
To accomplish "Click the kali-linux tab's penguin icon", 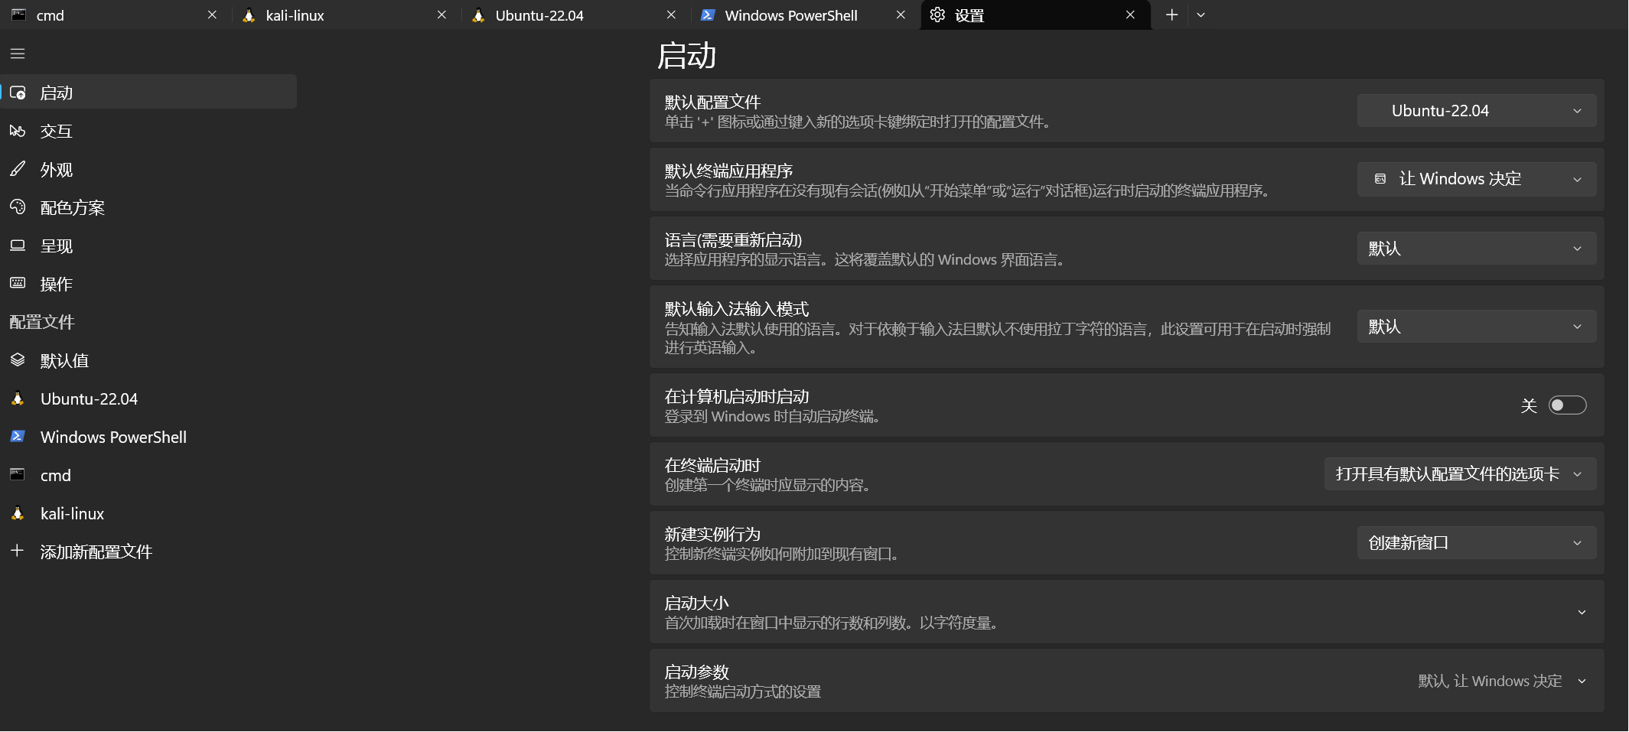I will tap(249, 15).
